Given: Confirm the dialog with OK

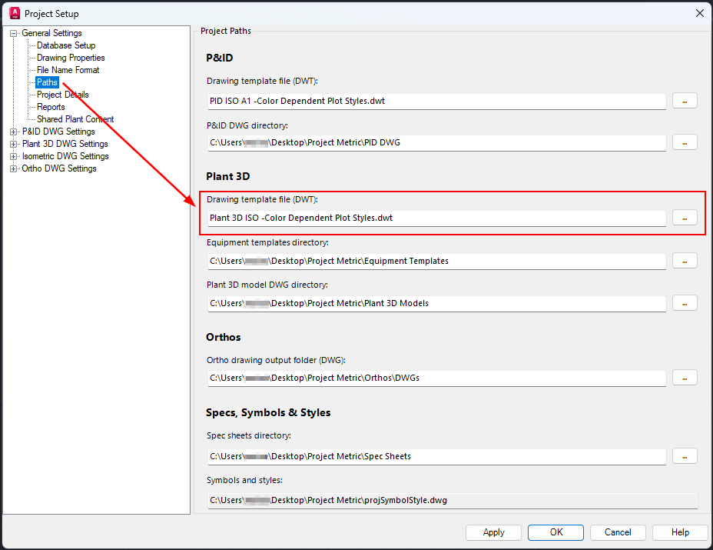Looking at the screenshot, I should tap(555, 532).
